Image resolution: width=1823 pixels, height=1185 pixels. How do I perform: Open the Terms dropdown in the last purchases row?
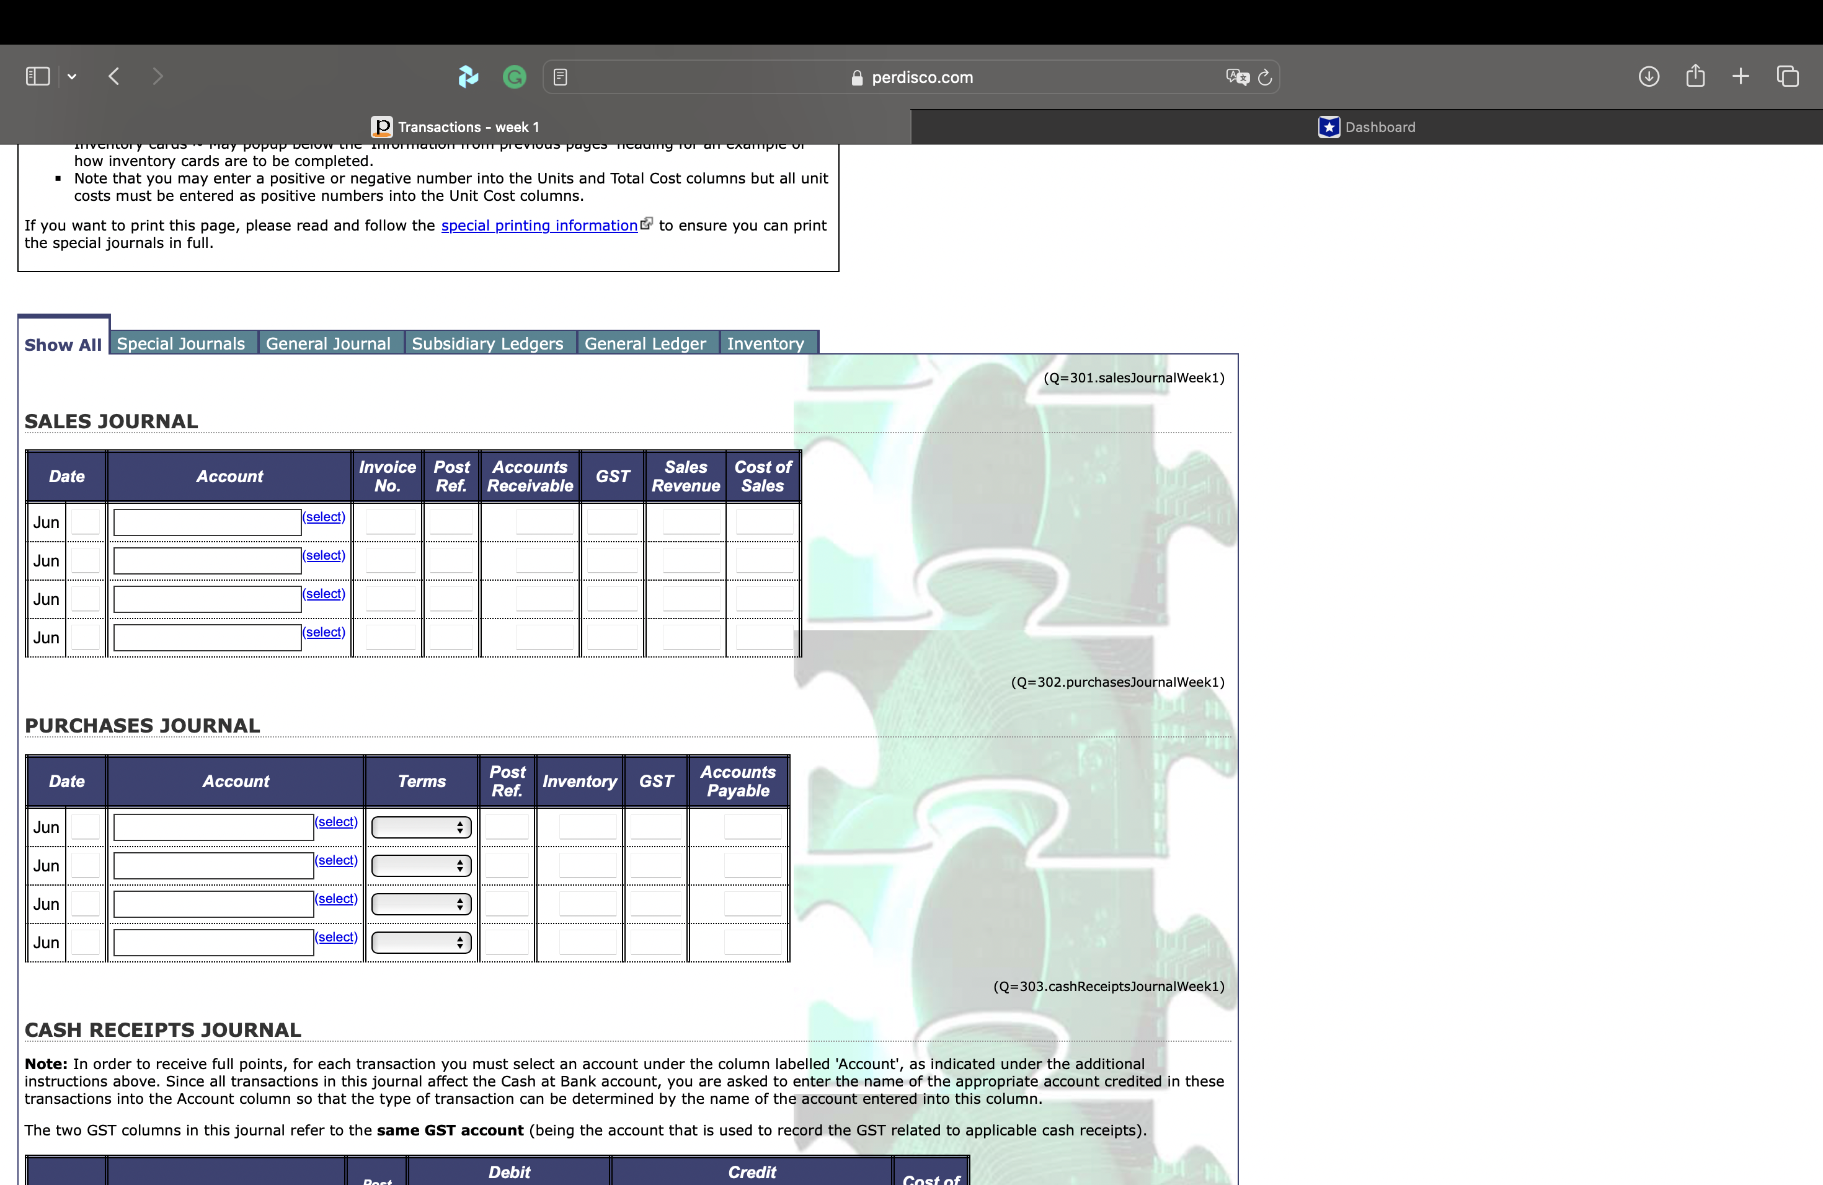[x=420, y=941]
